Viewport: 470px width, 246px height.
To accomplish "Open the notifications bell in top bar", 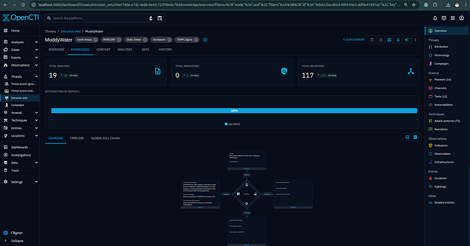I will tap(435, 18).
